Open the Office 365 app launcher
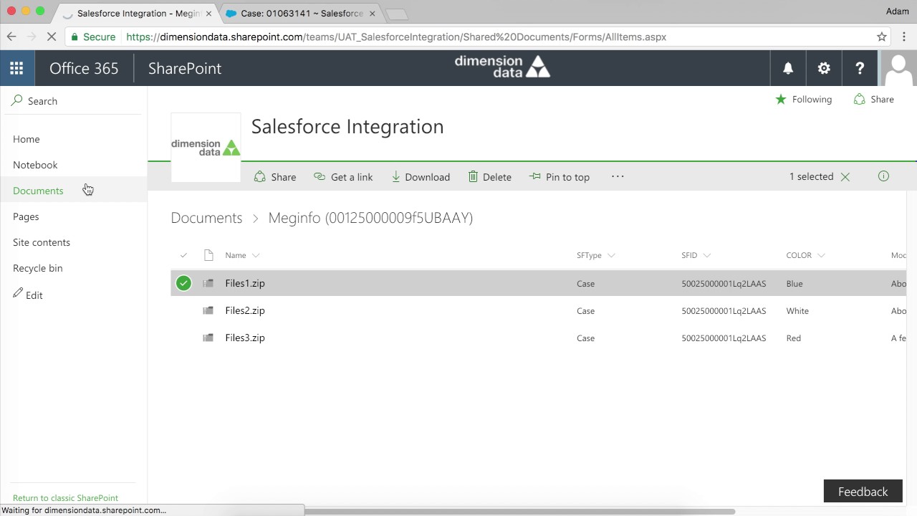Image resolution: width=917 pixels, height=516 pixels. coord(16,68)
